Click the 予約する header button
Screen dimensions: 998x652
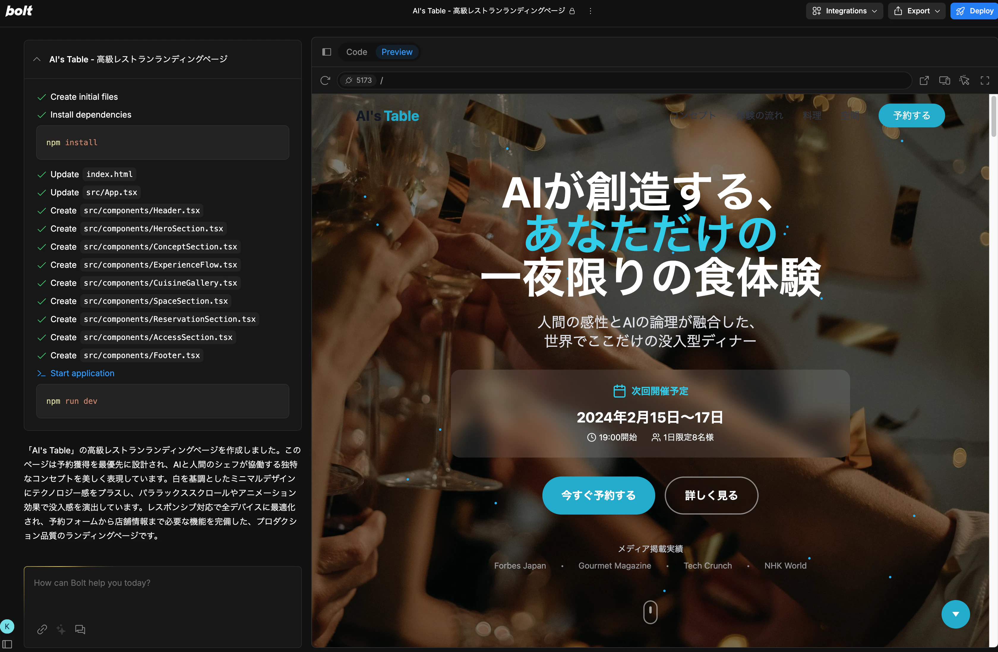[x=912, y=115]
